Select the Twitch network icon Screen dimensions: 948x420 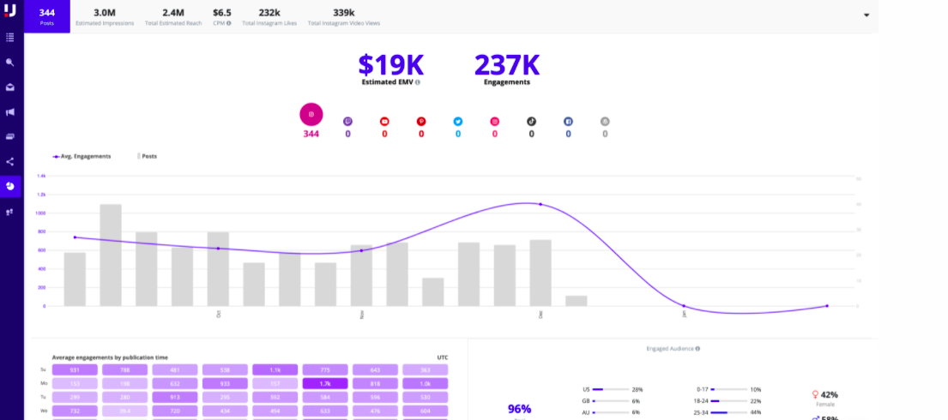pos(347,122)
